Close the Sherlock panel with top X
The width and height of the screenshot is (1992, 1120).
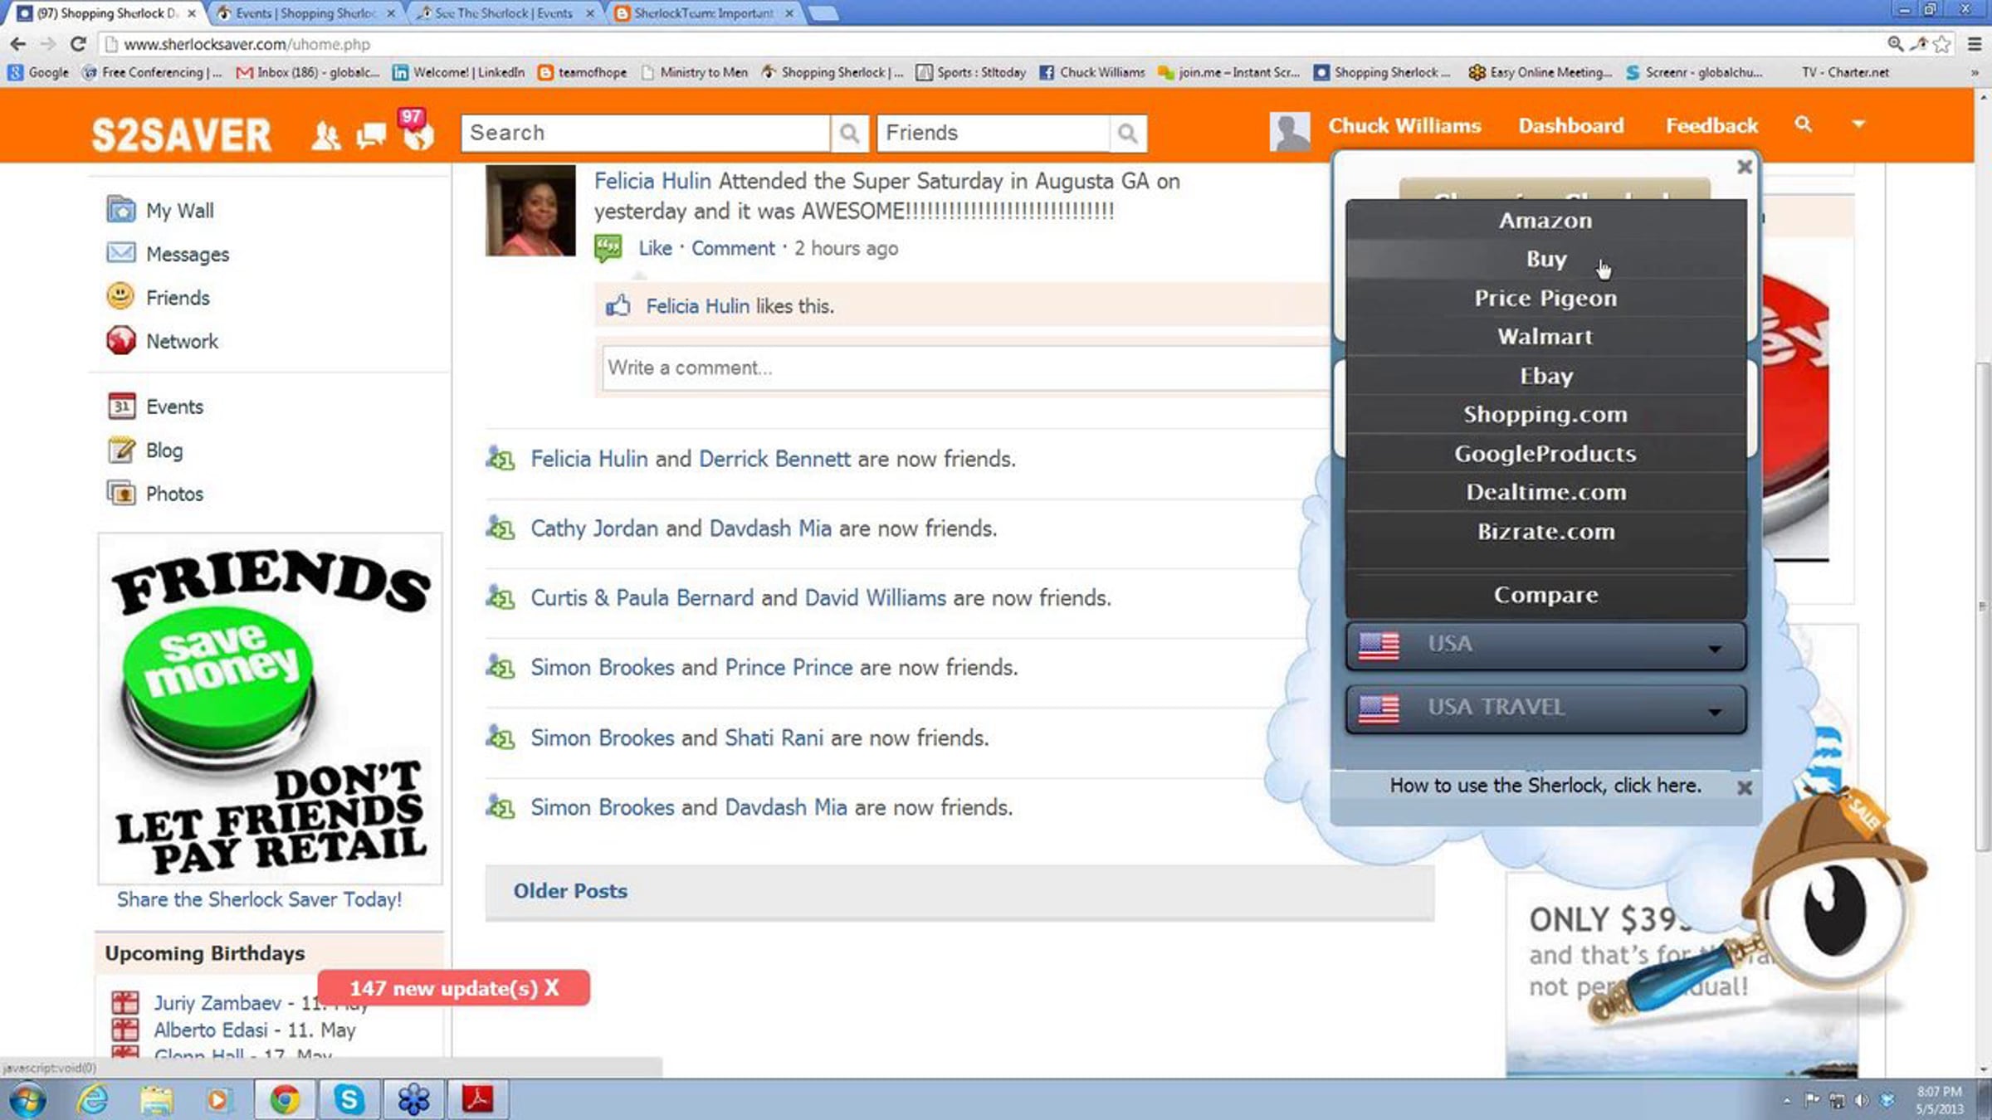click(x=1745, y=167)
